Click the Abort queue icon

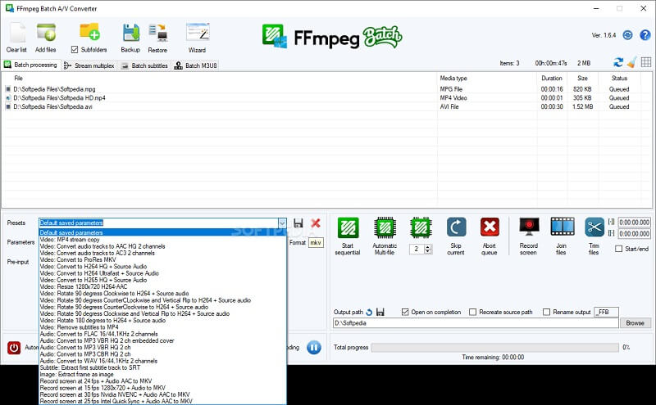coord(490,227)
